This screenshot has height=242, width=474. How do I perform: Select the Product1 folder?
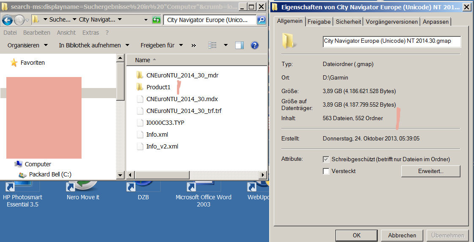tap(158, 87)
